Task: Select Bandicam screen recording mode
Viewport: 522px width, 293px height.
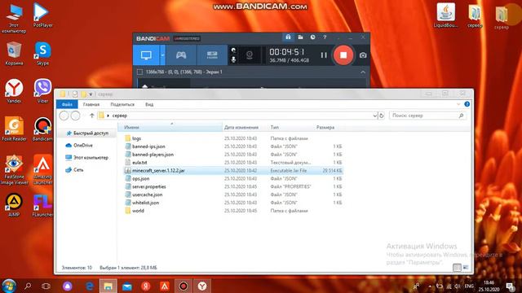Action: [146, 55]
